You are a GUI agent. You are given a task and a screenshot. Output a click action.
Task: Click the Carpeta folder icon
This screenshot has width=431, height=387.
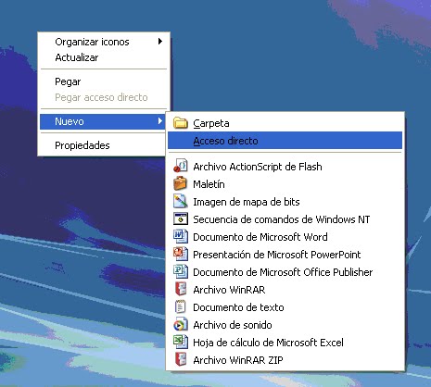click(181, 123)
